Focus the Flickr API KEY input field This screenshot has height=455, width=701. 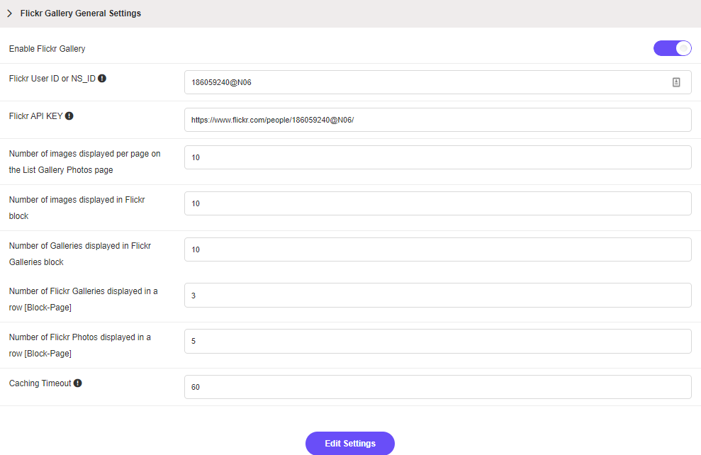coord(437,120)
